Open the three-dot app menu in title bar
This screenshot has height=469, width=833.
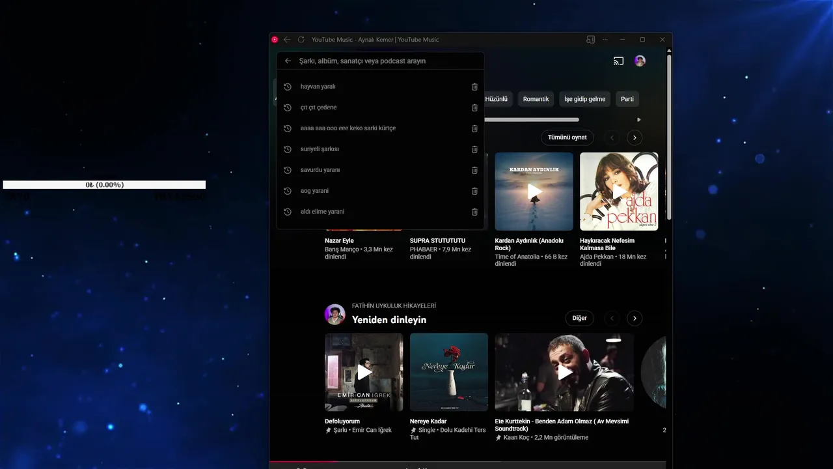click(x=605, y=40)
